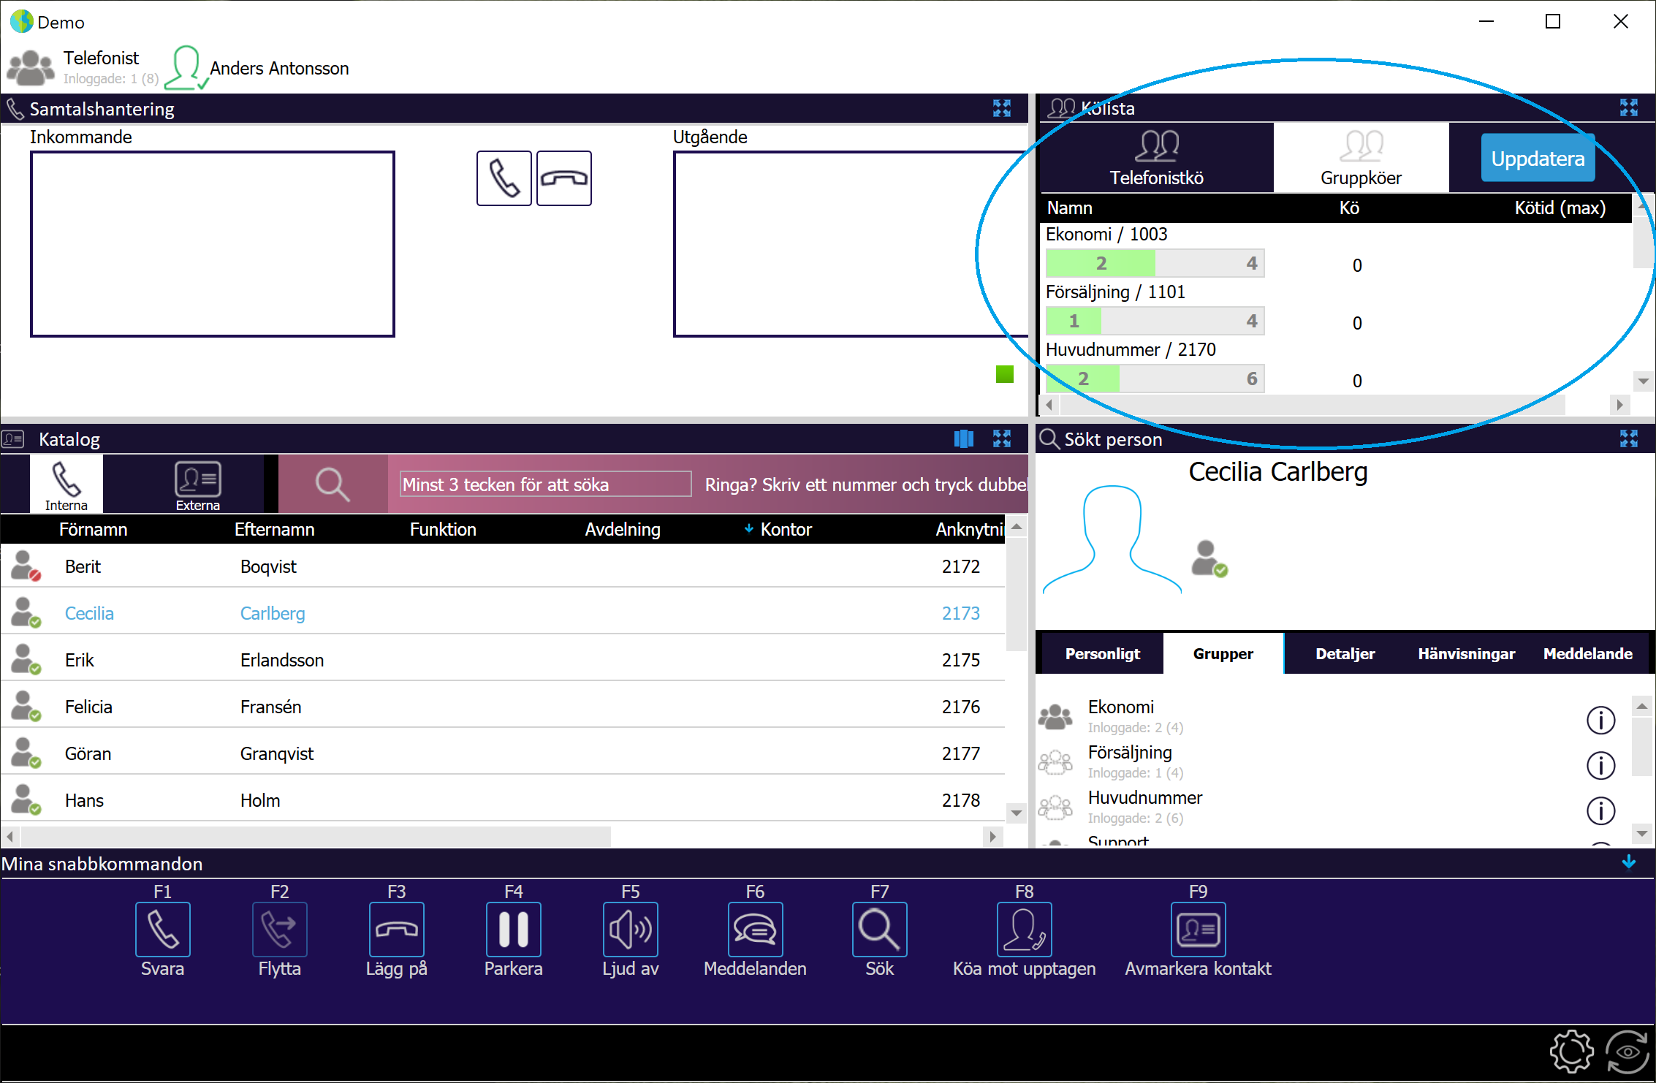The image size is (1656, 1083).
Task: Switch to the Gruppköer tab
Action: click(x=1361, y=158)
